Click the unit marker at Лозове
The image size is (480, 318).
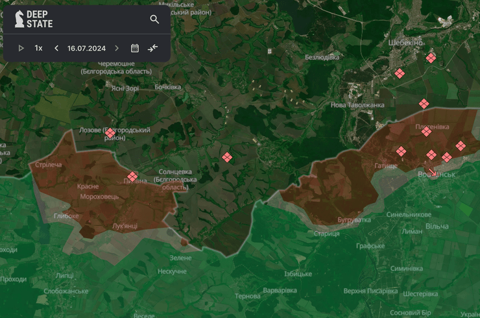[x=110, y=133]
